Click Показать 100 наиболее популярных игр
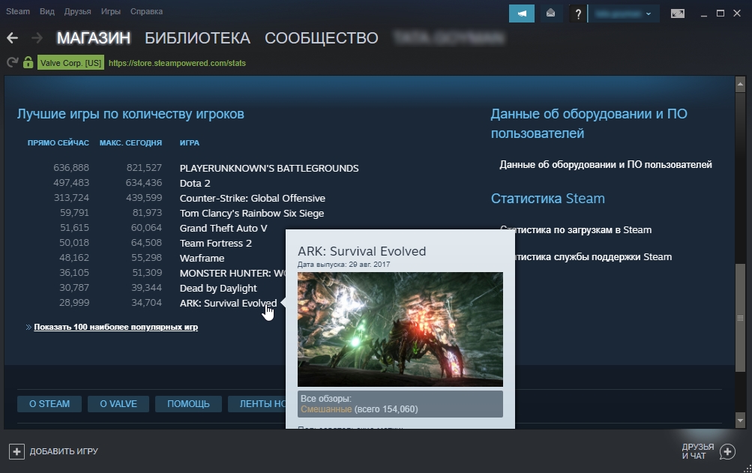Screen dimensions: 752x473 point(115,327)
